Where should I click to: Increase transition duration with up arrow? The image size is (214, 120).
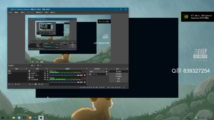(x=107, y=74)
